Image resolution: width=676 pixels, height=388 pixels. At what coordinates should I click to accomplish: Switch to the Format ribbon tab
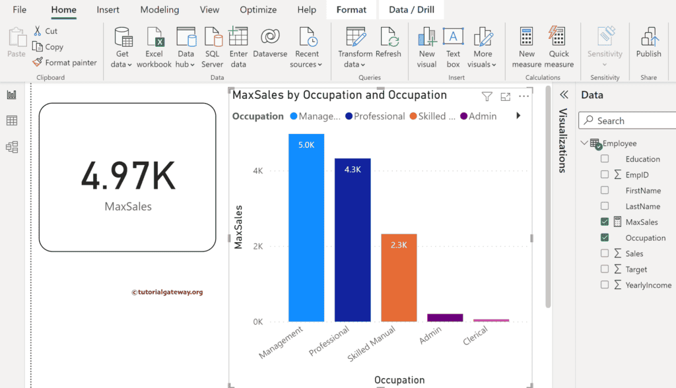pos(351,9)
